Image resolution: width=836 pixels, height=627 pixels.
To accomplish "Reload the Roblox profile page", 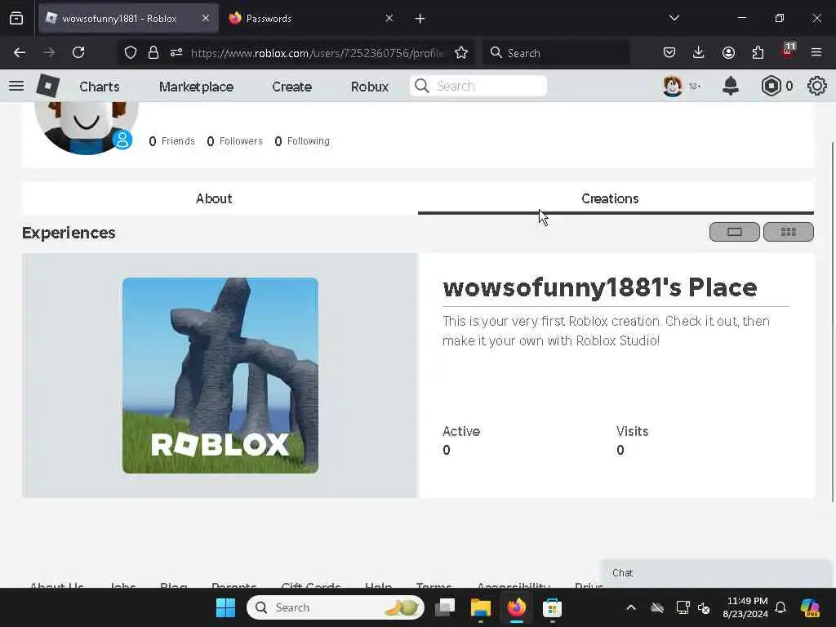I will 78,52.
